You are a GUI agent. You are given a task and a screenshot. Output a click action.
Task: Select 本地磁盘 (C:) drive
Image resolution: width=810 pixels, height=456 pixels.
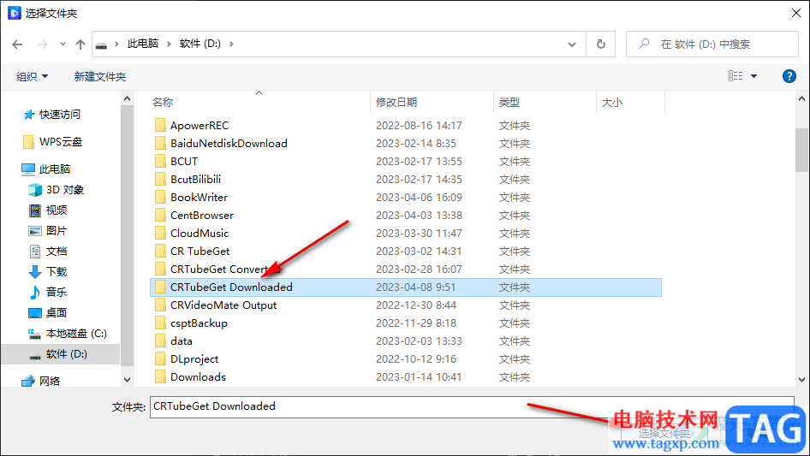click(x=76, y=334)
